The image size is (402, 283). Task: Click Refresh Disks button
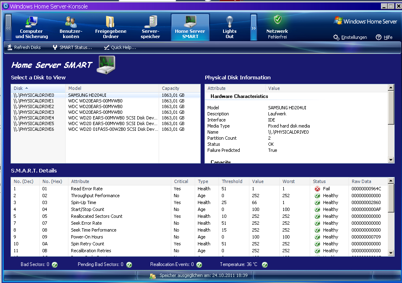(24, 47)
